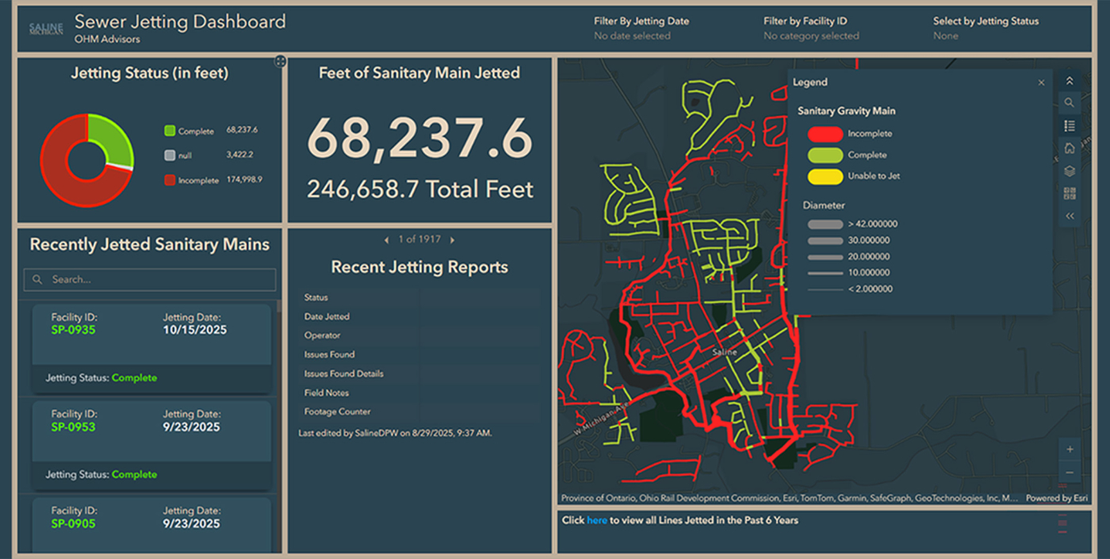Go to the previous jetting report
1110x559 pixels.
coord(386,239)
